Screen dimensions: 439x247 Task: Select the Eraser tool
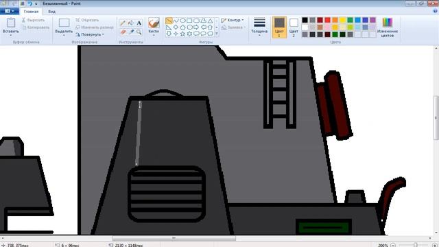click(x=123, y=32)
